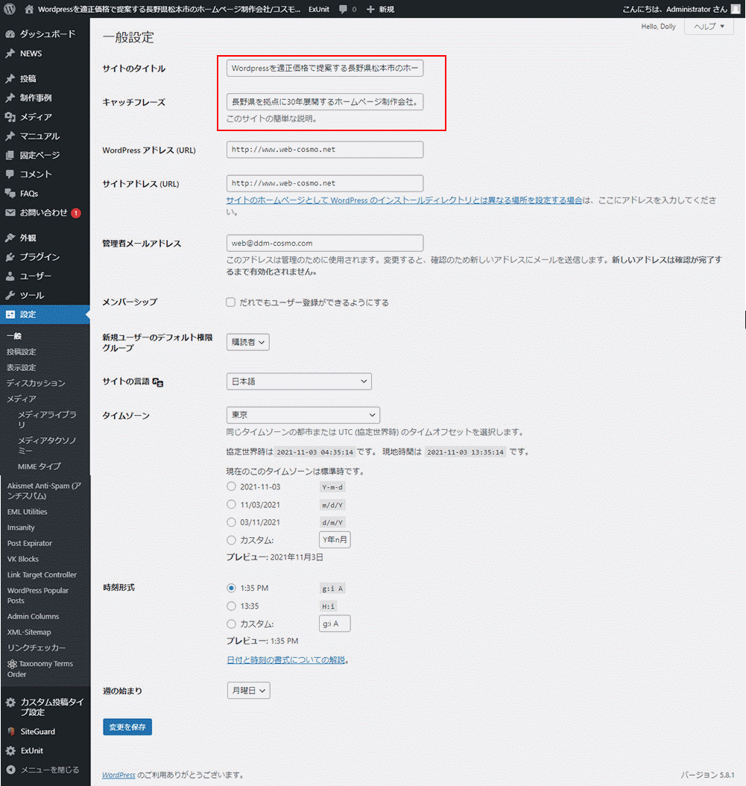Open メディア from the sidebar icon
Image resolution: width=746 pixels, height=786 pixels.
click(x=10, y=117)
